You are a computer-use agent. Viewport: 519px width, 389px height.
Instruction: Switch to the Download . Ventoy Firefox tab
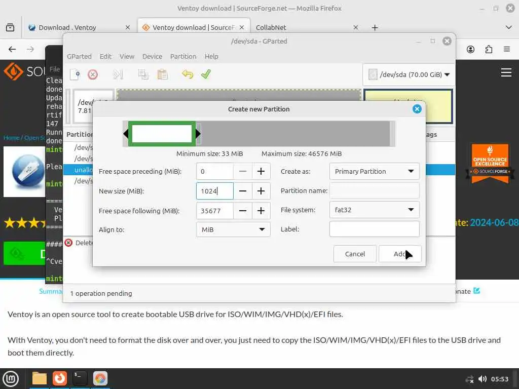[x=79, y=27]
